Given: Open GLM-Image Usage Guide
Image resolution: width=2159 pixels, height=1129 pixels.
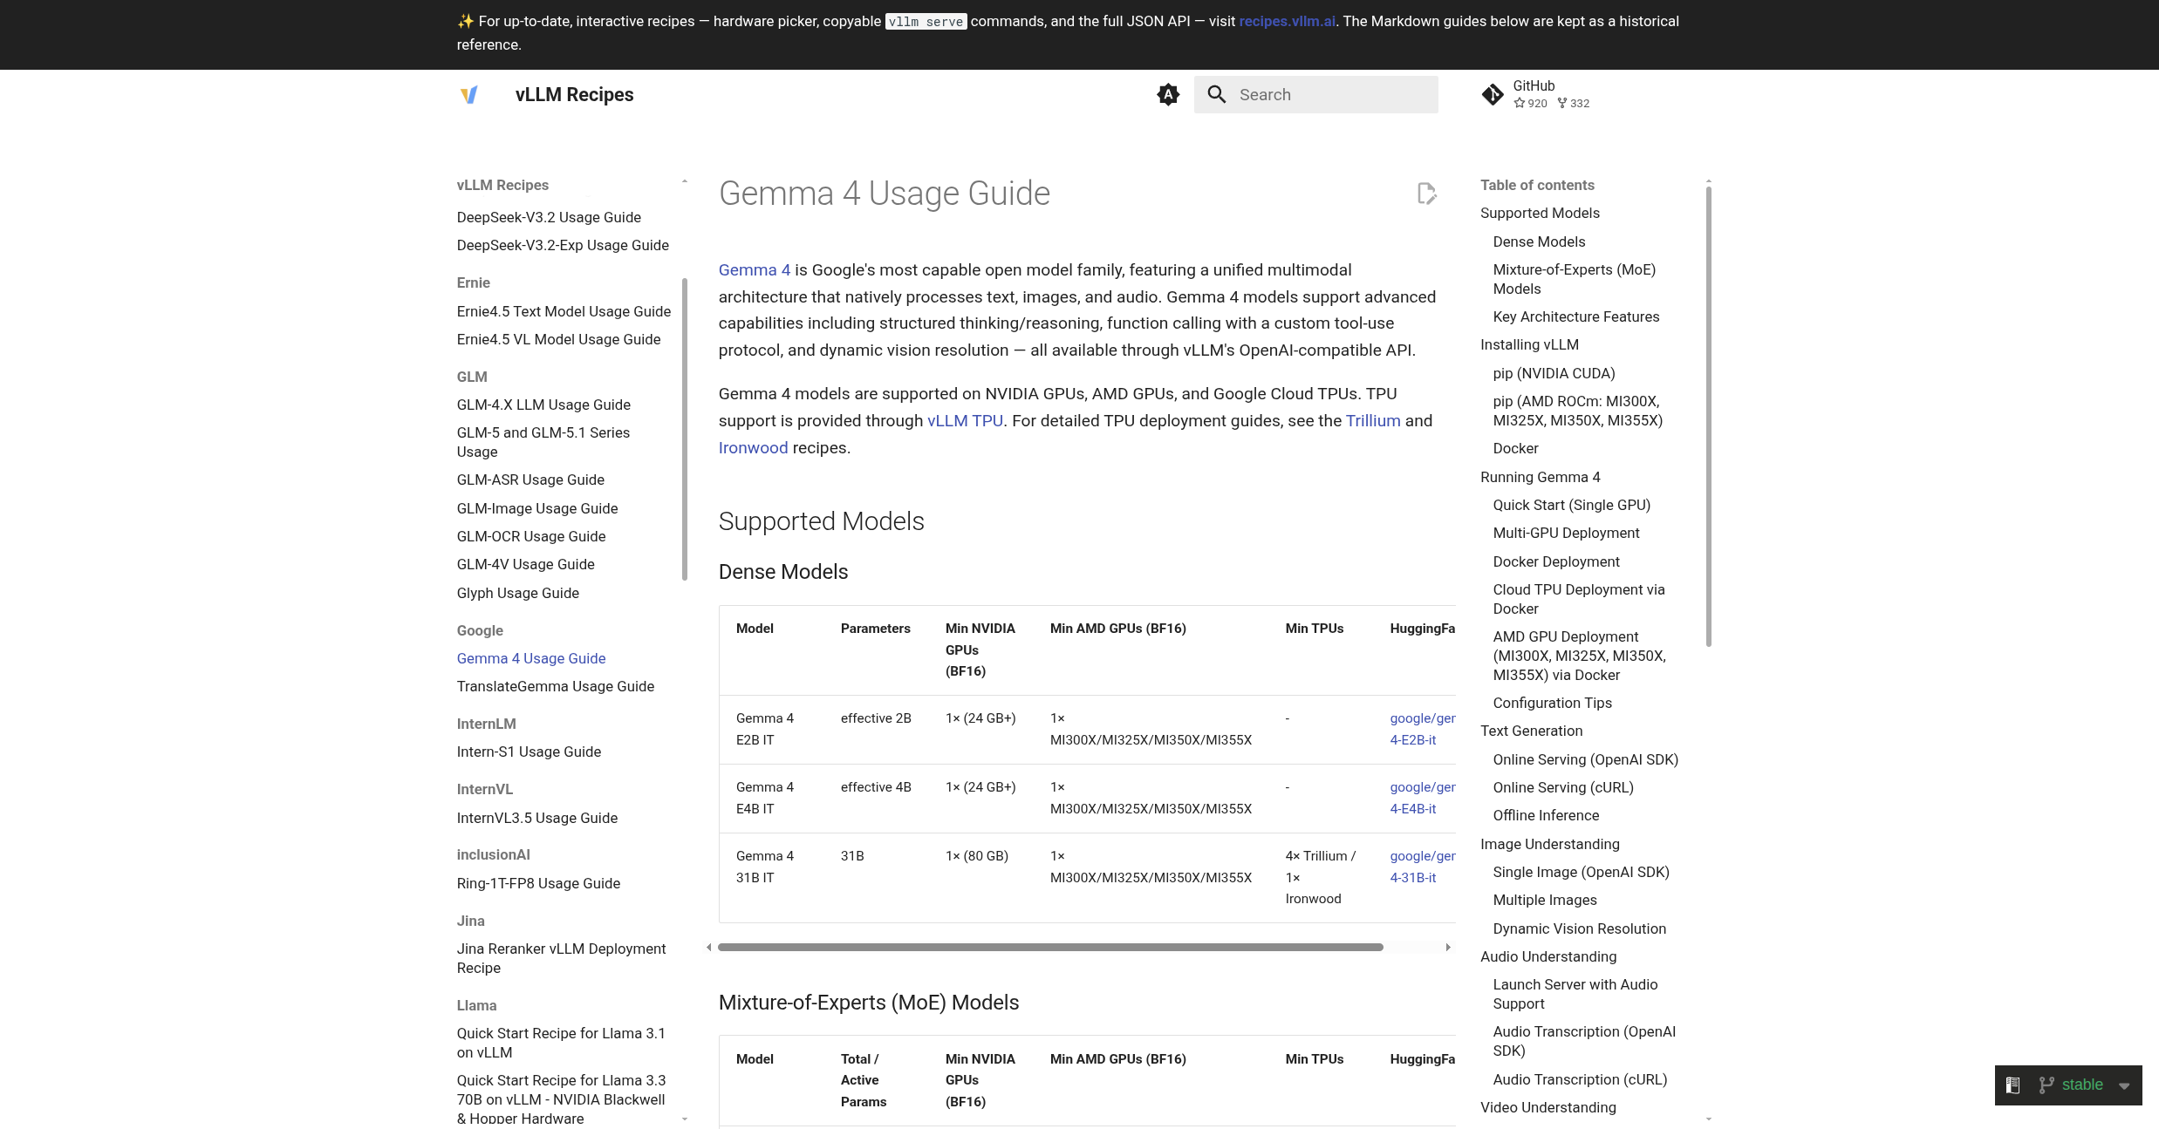Looking at the screenshot, I should point(537,508).
